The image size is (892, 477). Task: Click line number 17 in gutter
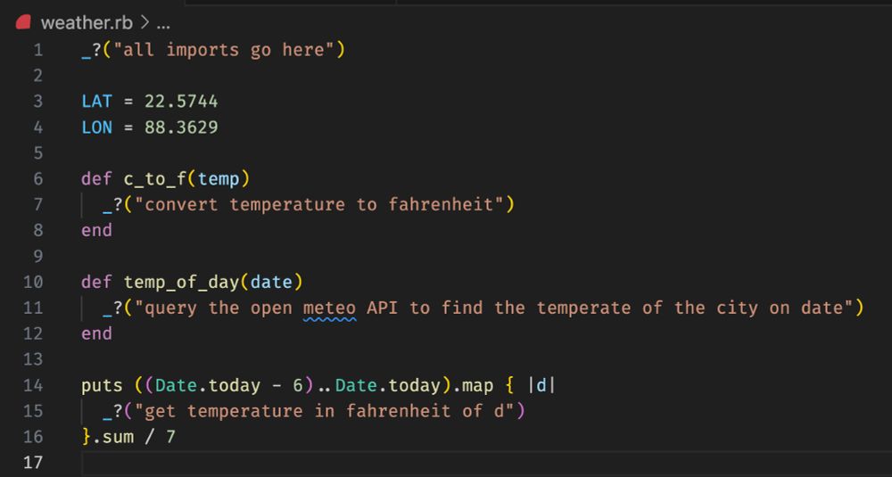(x=33, y=463)
